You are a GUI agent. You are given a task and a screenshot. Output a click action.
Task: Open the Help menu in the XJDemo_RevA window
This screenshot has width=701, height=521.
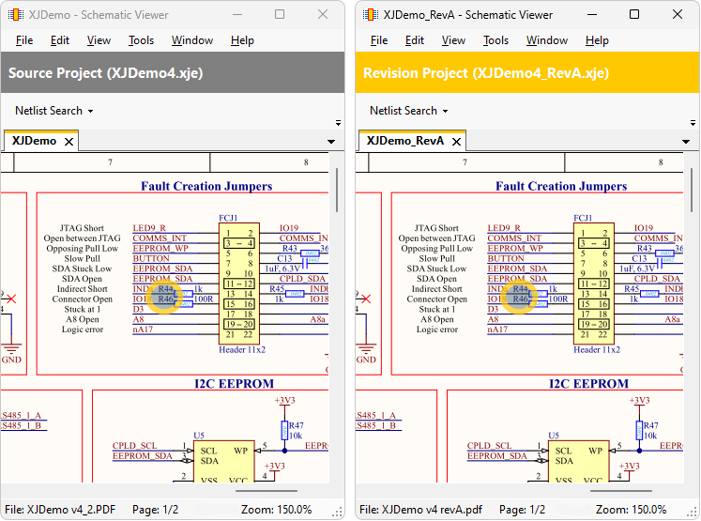[597, 40]
